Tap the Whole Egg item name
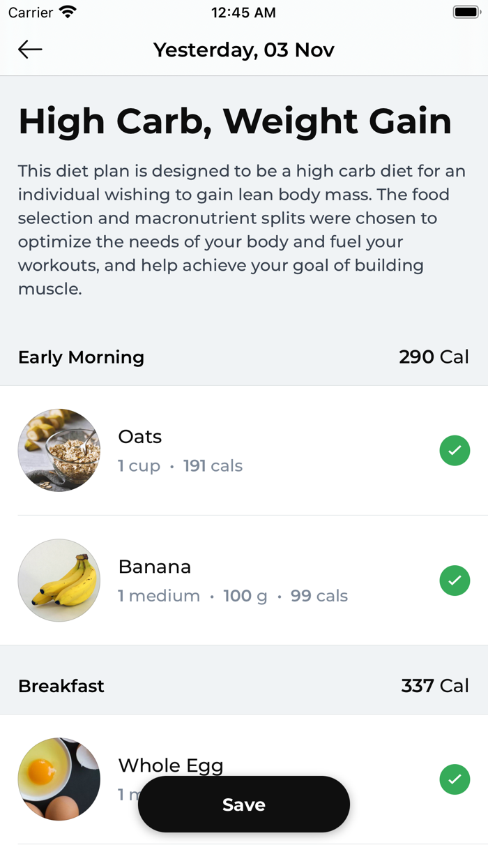The width and height of the screenshot is (488, 868). [x=171, y=765]
